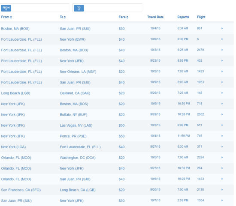236x206 pixels.
Task: Sort flights by From column
Action: (x=6, y=17)
